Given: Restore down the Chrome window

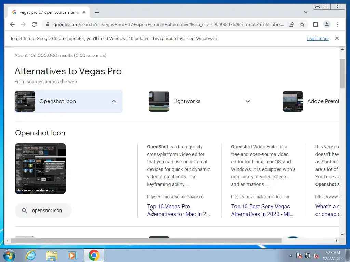Looking at the screenshot, I should [326, 7].
